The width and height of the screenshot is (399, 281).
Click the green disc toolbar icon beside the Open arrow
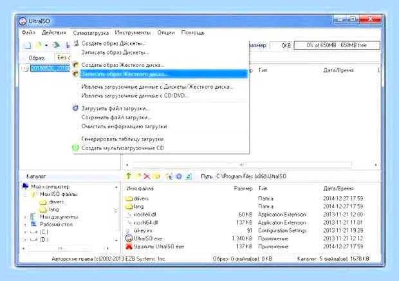coord(56,45)
